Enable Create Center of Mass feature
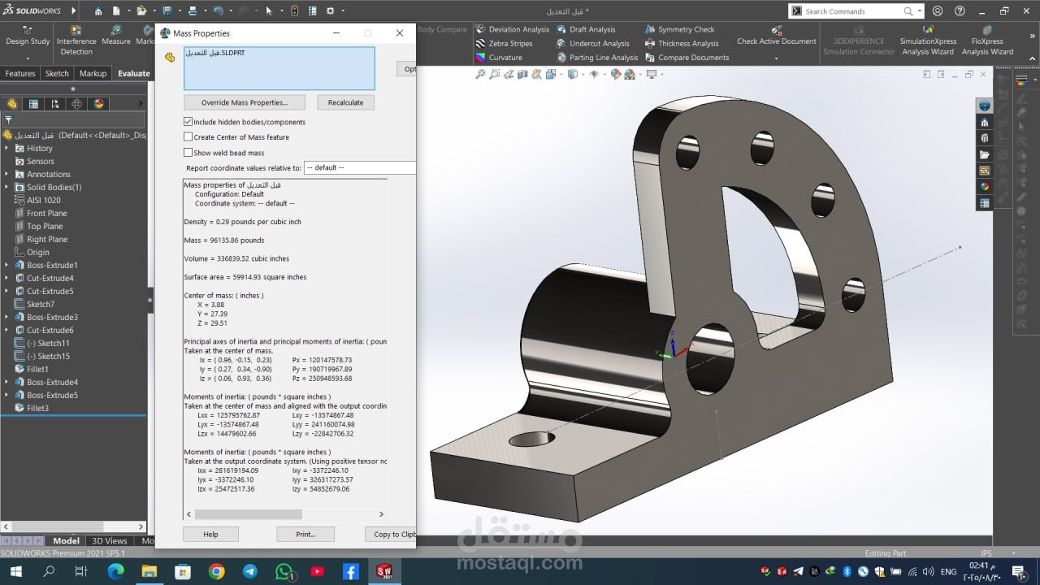Screen dimensions: 1040x585 [x=188, y=137]
